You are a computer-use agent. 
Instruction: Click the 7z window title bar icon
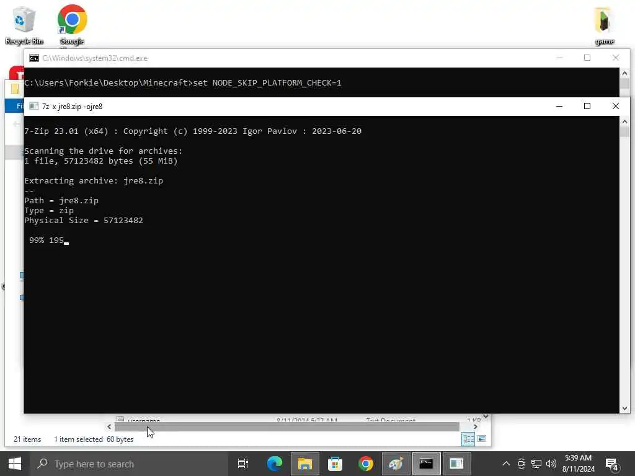34,107
